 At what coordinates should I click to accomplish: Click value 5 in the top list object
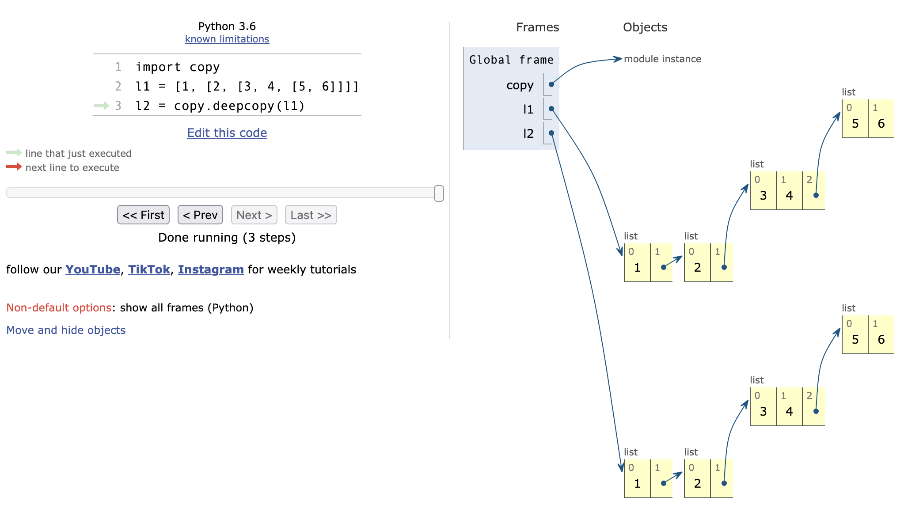[855, 124]
